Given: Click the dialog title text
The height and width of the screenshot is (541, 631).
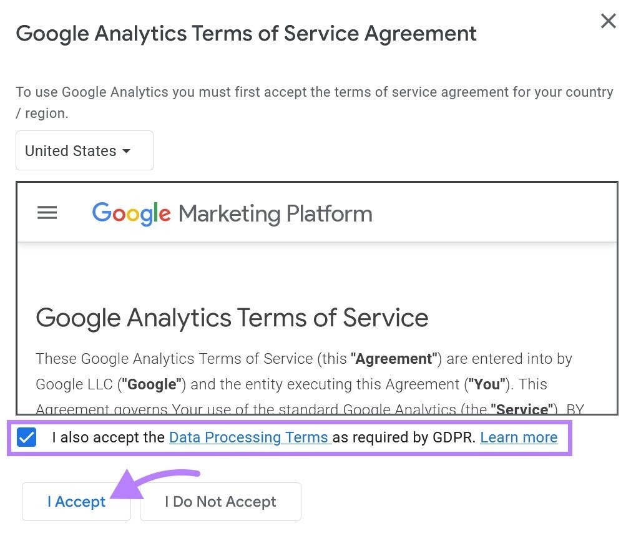Looking at the screenshot, I should click(x=247, y=34).
